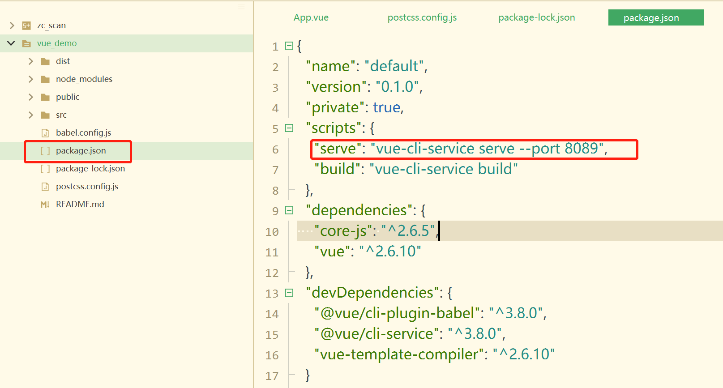Select the src folder name
The image size is (723, 388).
61,115
